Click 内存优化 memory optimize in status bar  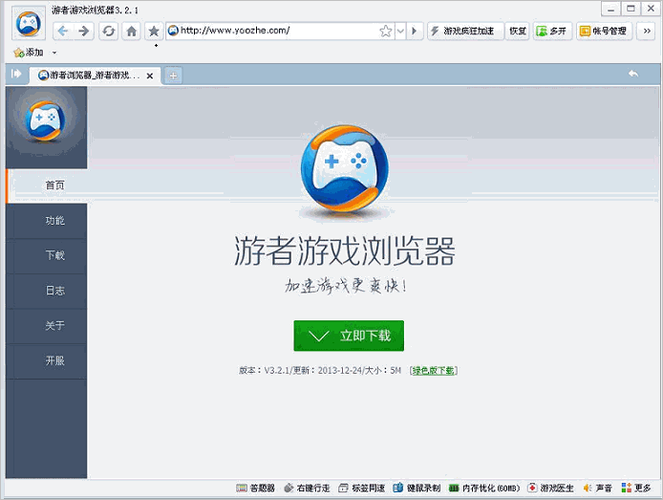pyautogui.click(x=484, y=489)
